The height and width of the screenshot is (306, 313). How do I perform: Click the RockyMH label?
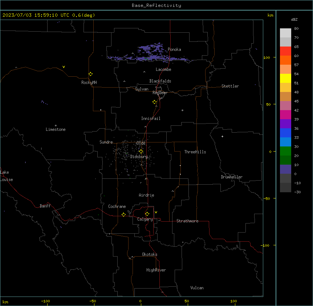pos(89,82)
